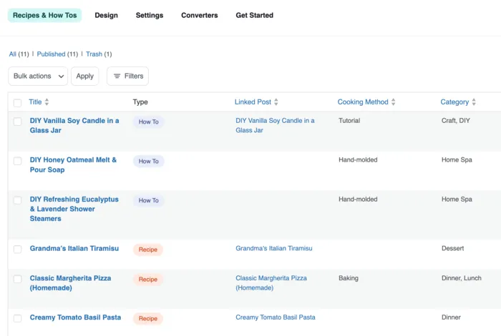Click the Baking cooking method cell
The width and height of the screenshot is (501, 336).
pos(349,278)
